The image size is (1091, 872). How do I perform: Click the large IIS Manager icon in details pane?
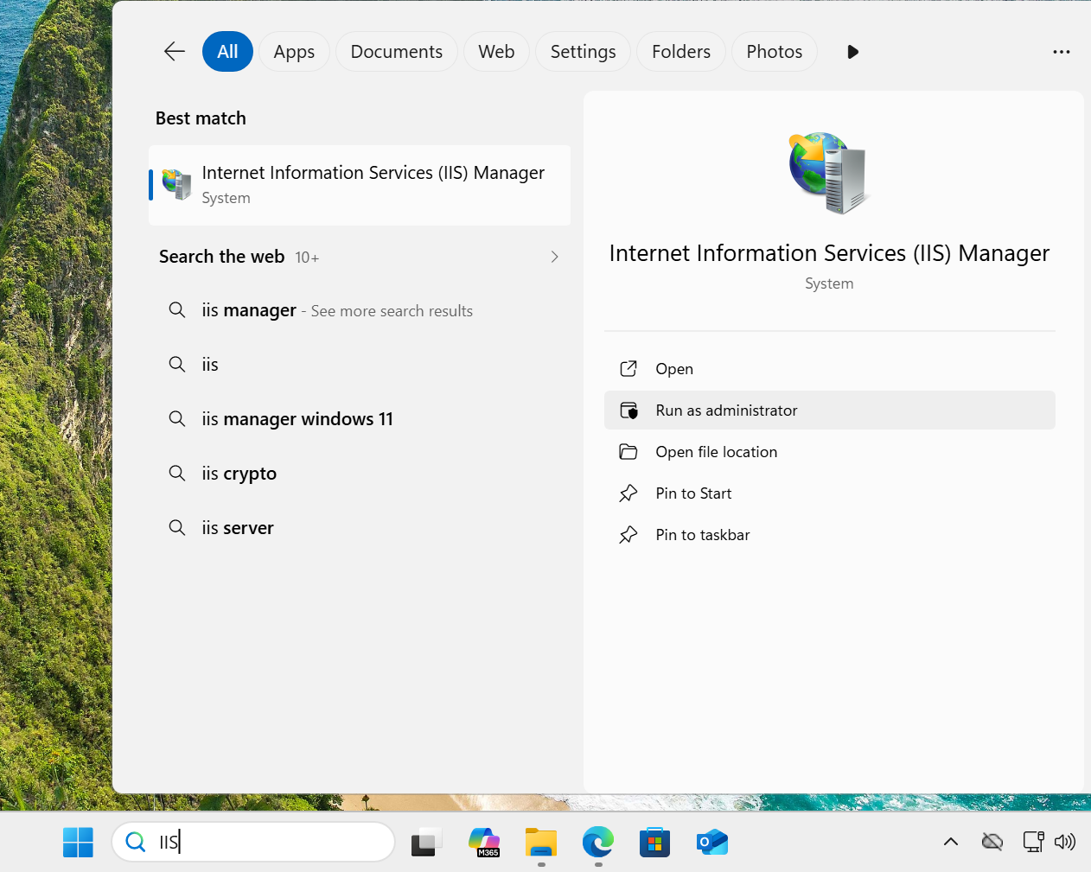827,172
